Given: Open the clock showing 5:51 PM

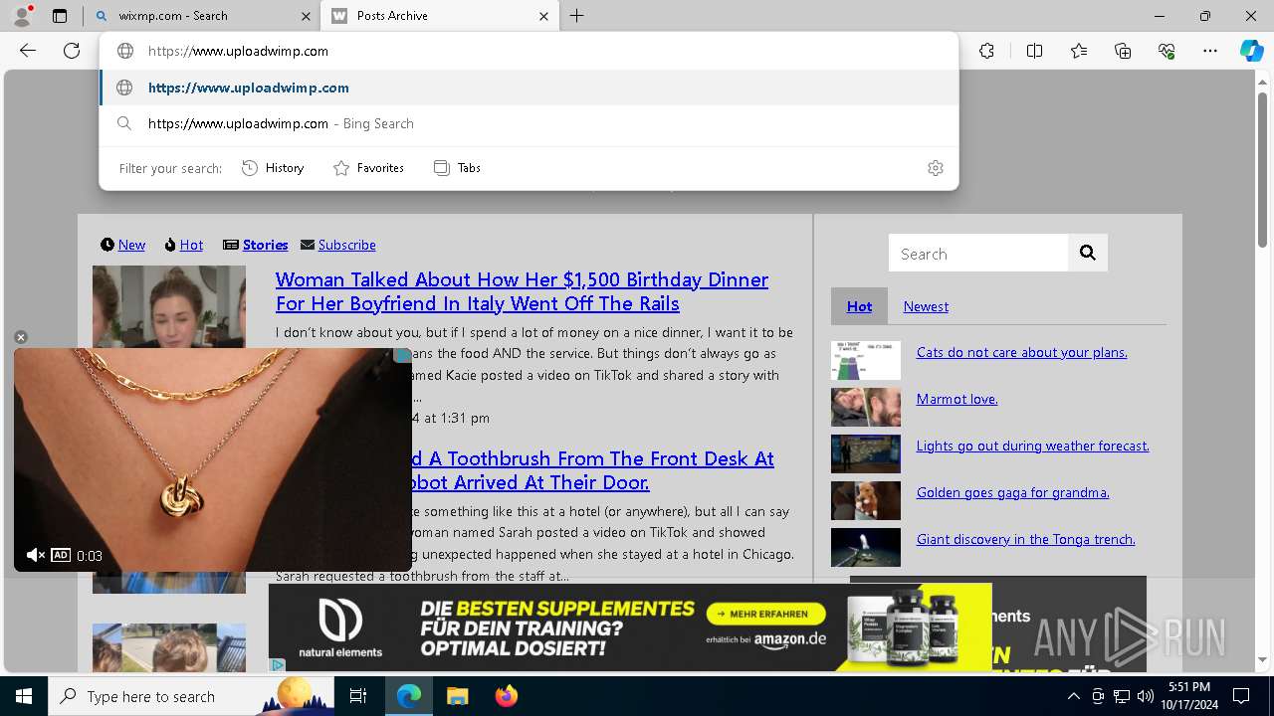Looking at the screenshot, I should (x=1188, y=696).
